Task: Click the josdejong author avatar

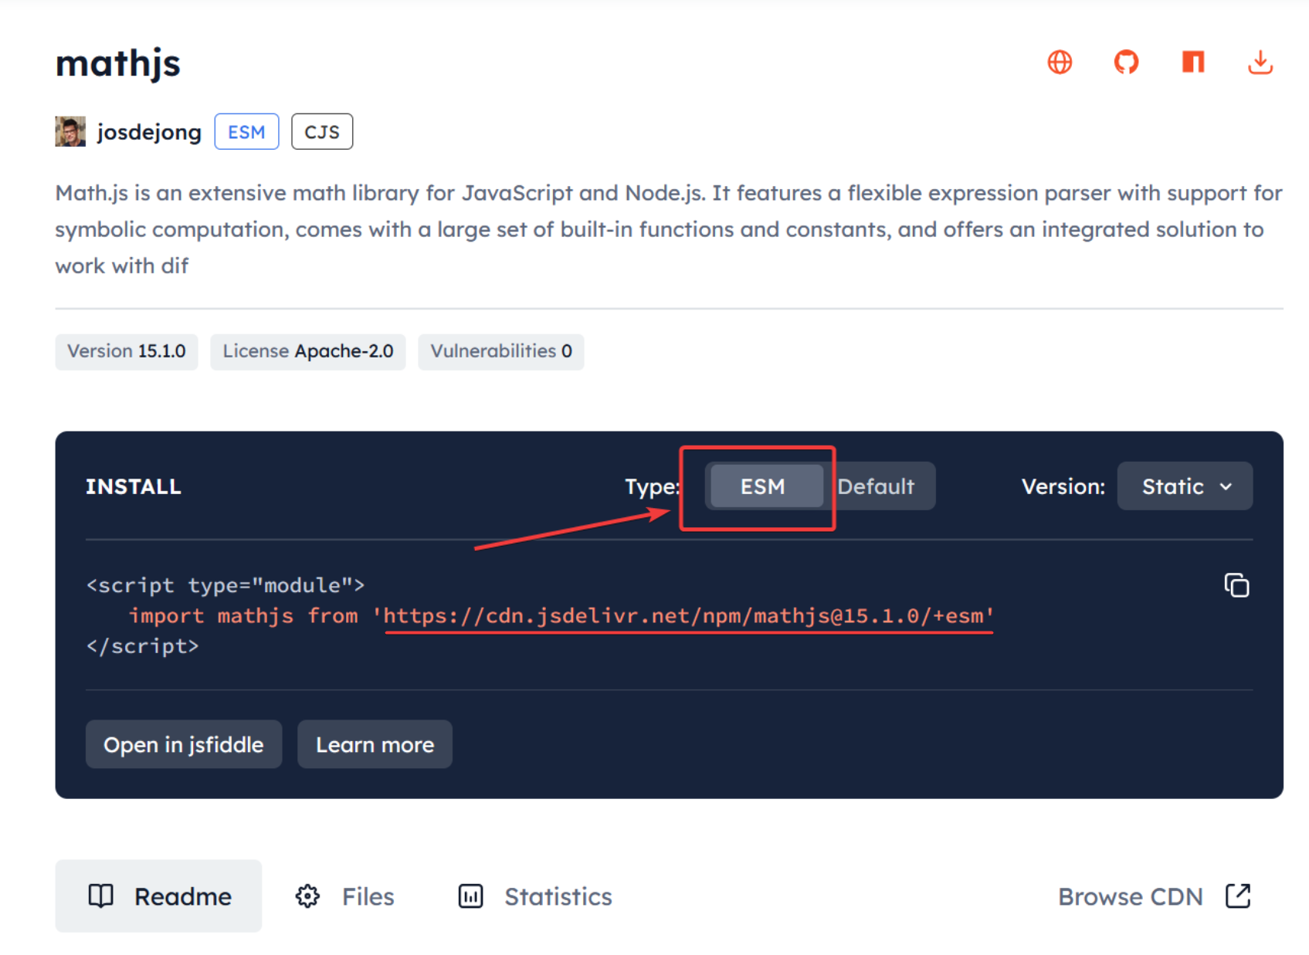Action: coord(70,132)
